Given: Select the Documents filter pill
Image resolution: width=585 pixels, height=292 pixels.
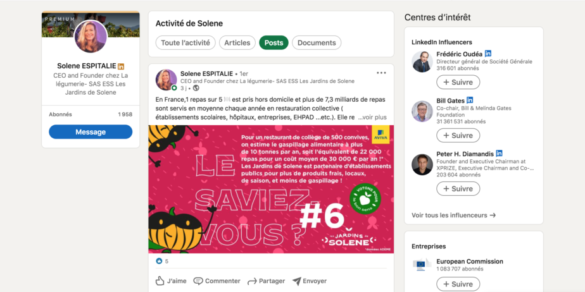Looking at the screenshot, I should click(317, 43).
